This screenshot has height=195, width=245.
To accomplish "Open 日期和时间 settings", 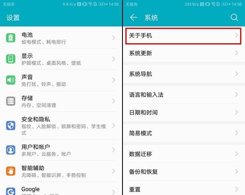I will 184,113.
